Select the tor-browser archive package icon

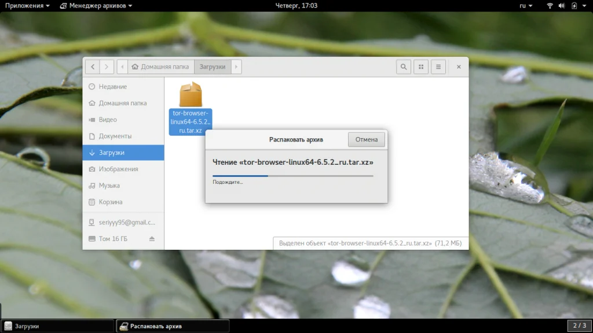pos(191,94)
